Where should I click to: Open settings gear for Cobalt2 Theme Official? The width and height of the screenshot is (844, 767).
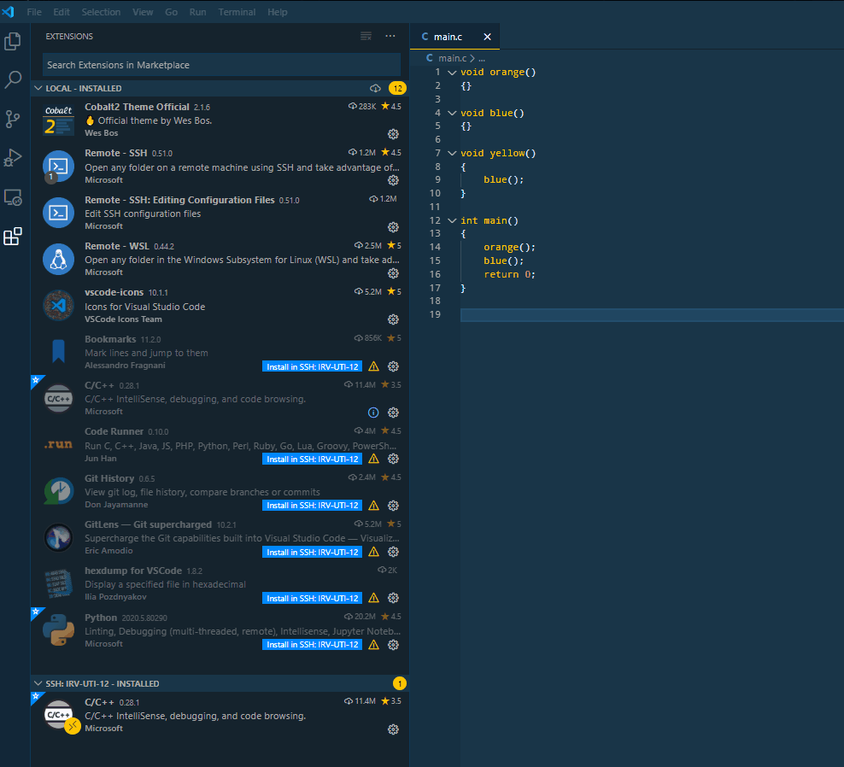coord(393,133)
